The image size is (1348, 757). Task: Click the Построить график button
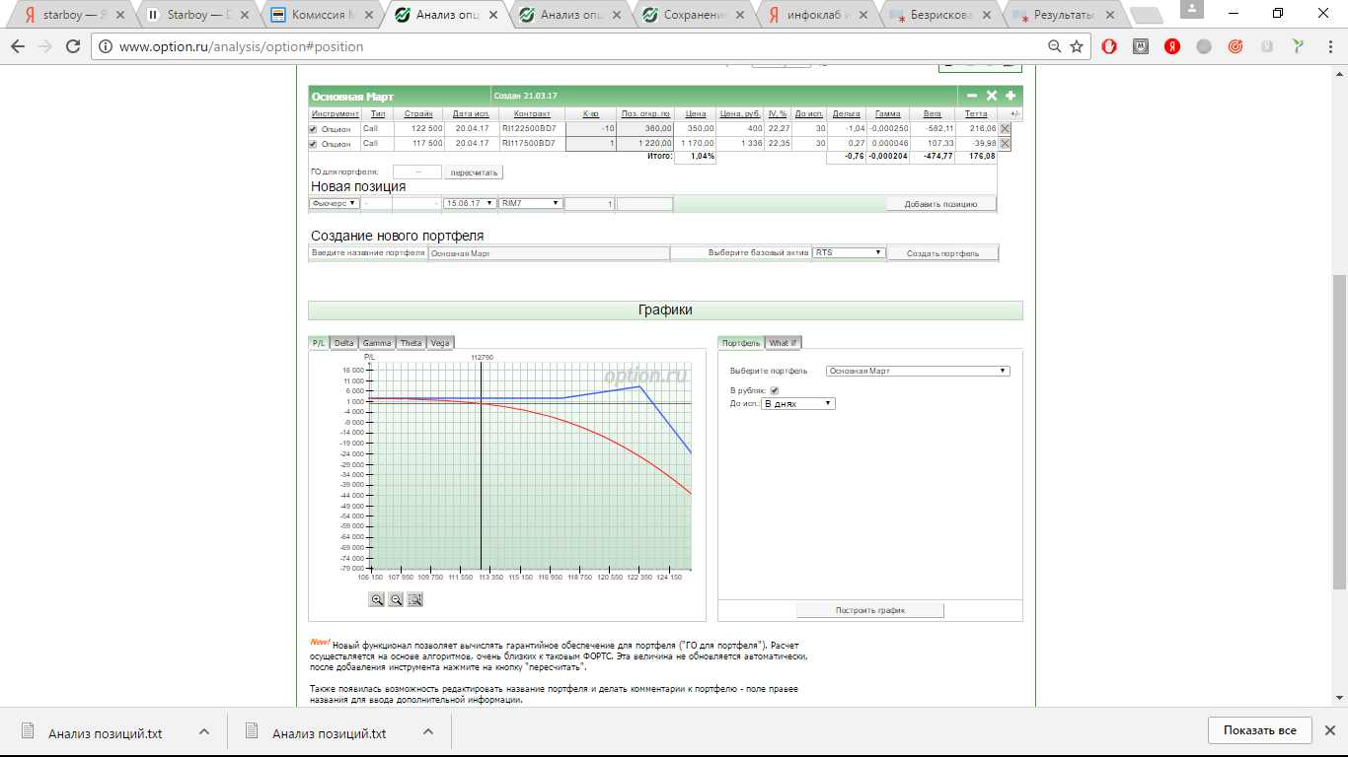870,610
